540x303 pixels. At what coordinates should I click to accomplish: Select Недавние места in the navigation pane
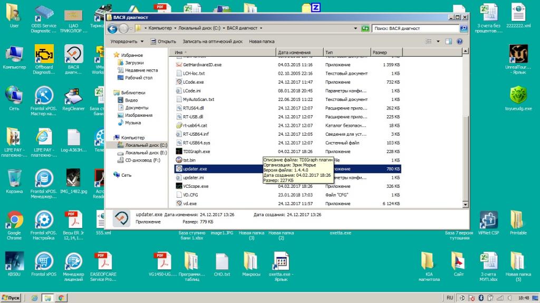[141, 70]
